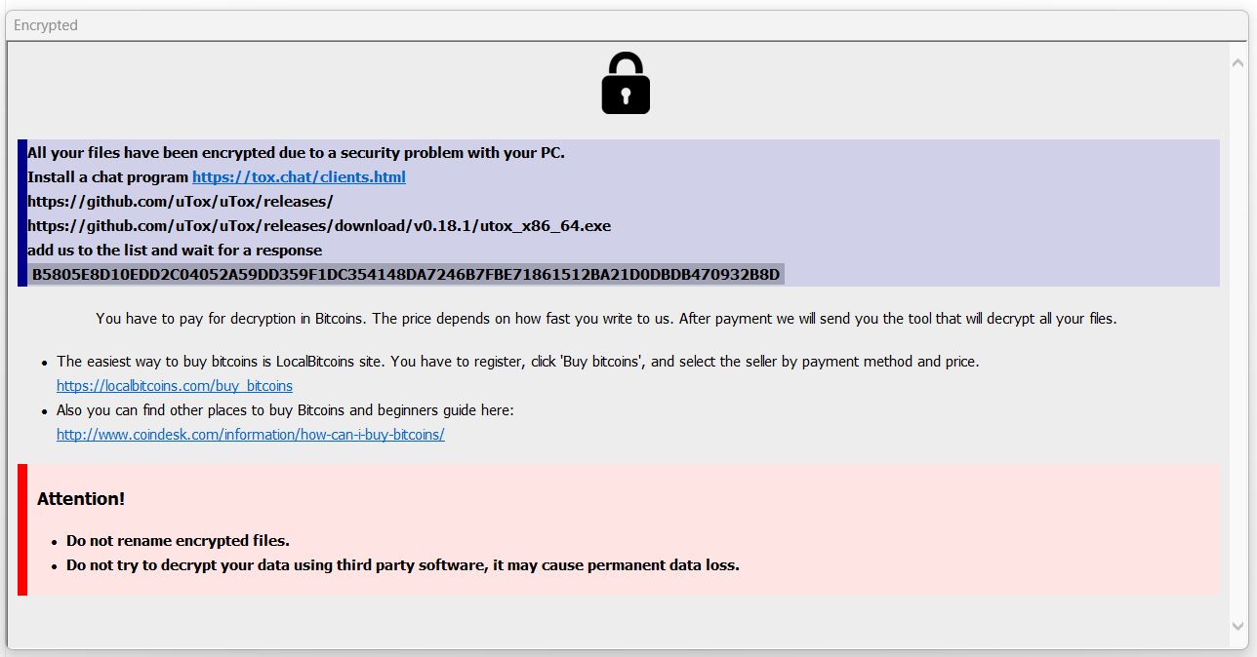This screenshot has width=1257, height=657.
Task: Click 'All your files have been encrypted' line
Action: click(x=296, y=153)
